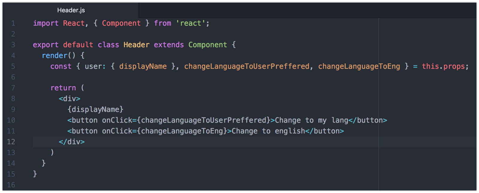Click line number 1 in the gutter
Screen dimensions: 479x193
[13, 23]
